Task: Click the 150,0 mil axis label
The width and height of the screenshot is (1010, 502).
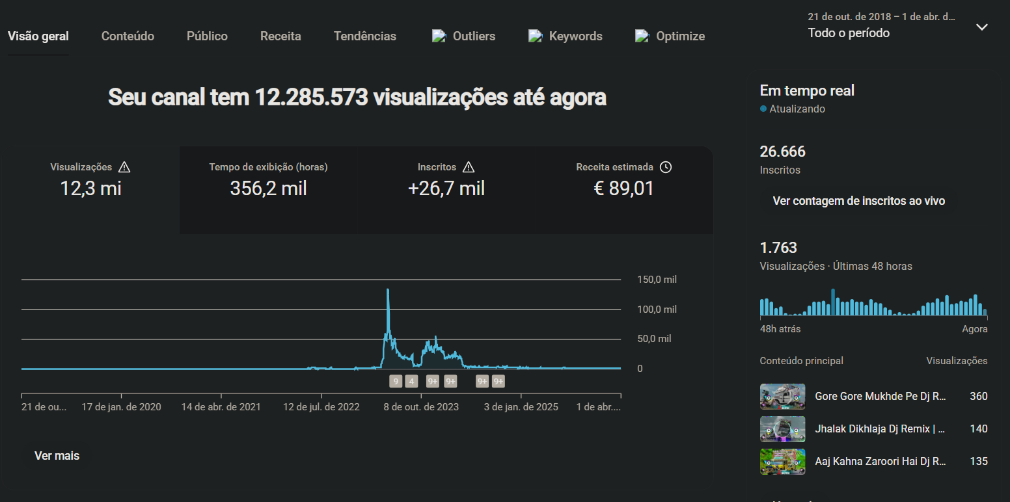Action: (x=657, y=280)
